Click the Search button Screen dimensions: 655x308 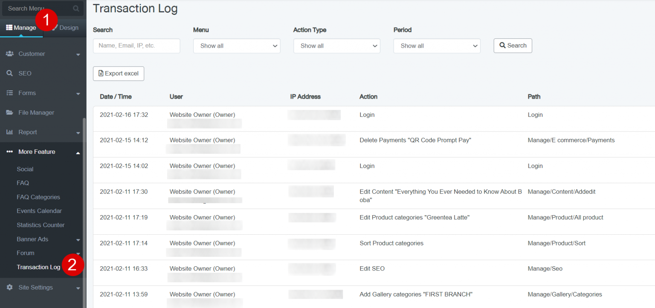pos(513,46)
